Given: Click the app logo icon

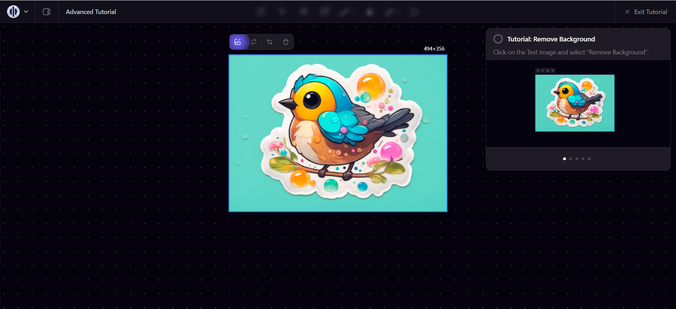Looking at the screenshot, I should point(13,12).
